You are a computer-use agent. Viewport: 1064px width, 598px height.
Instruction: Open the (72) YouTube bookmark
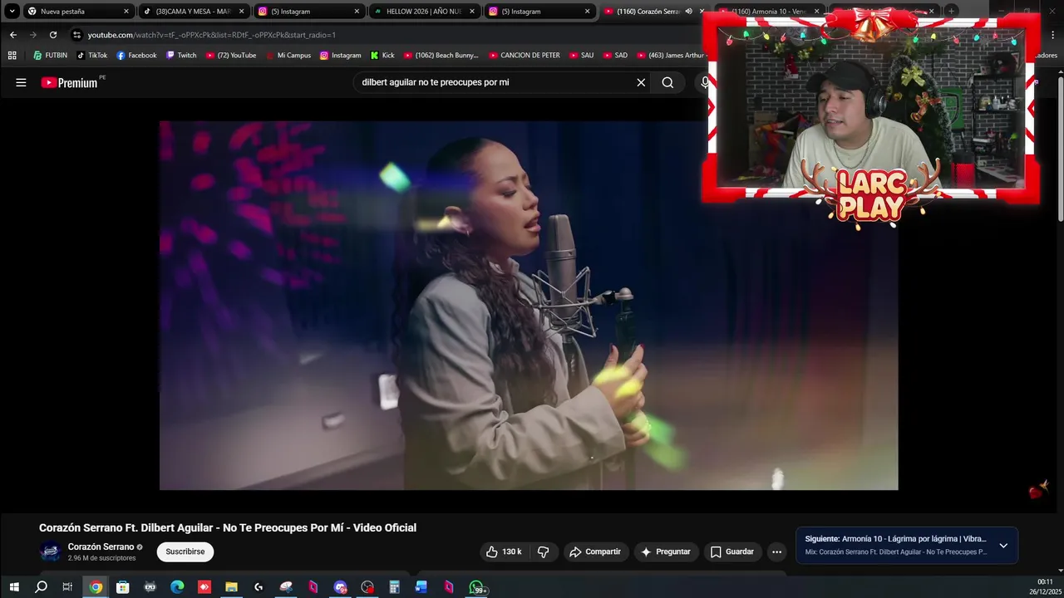230,55
